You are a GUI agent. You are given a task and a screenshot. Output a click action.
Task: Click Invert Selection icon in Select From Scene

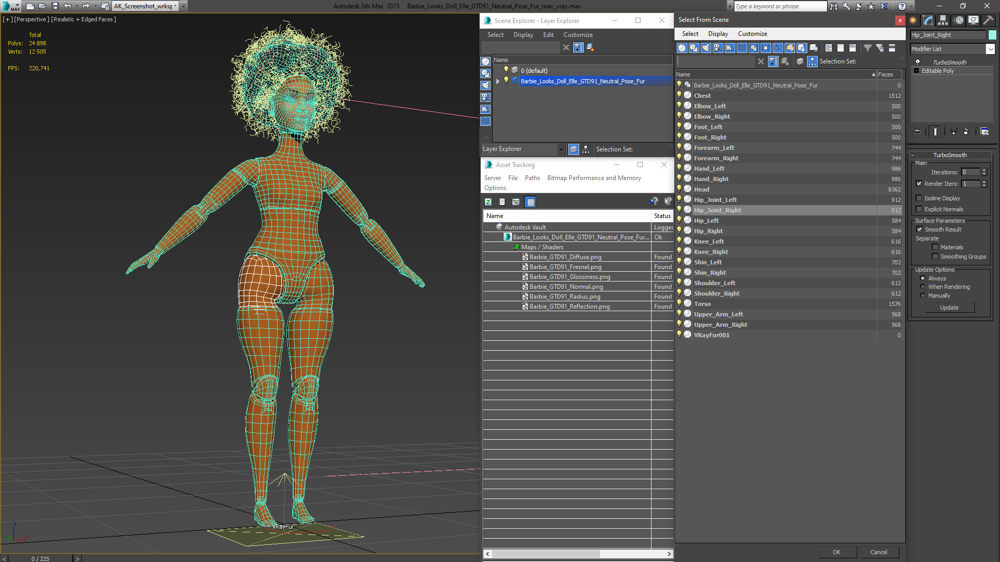853,48
